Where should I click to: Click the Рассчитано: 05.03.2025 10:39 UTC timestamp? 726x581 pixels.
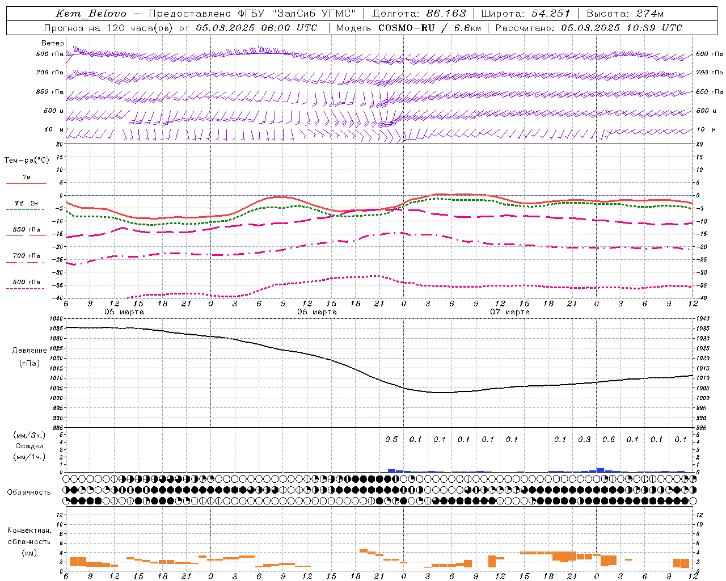pyautogui.click(x=589, y=28)
